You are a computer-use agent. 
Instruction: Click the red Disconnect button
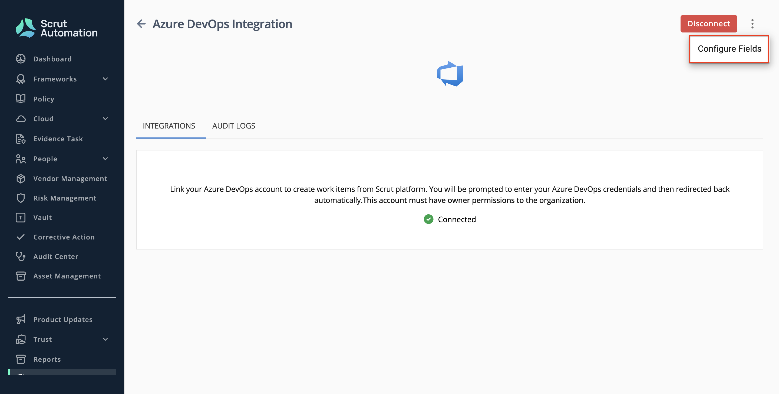point(709,24)
